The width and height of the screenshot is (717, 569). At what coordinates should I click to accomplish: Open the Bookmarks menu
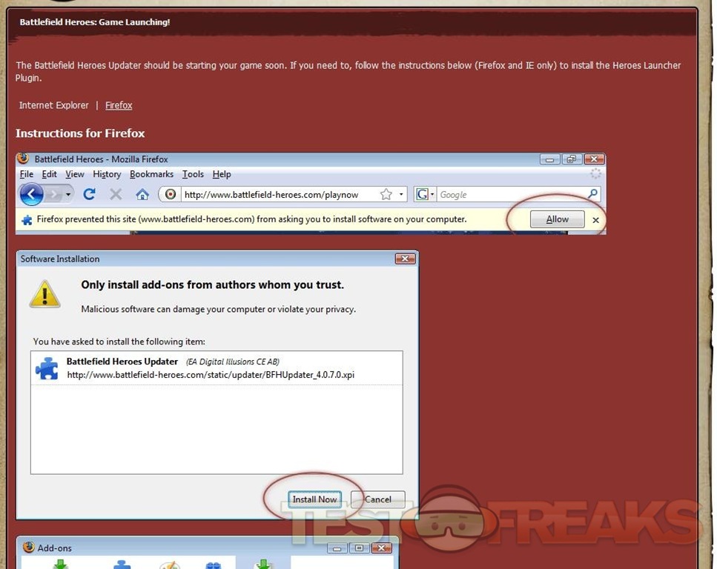point(151,174)
